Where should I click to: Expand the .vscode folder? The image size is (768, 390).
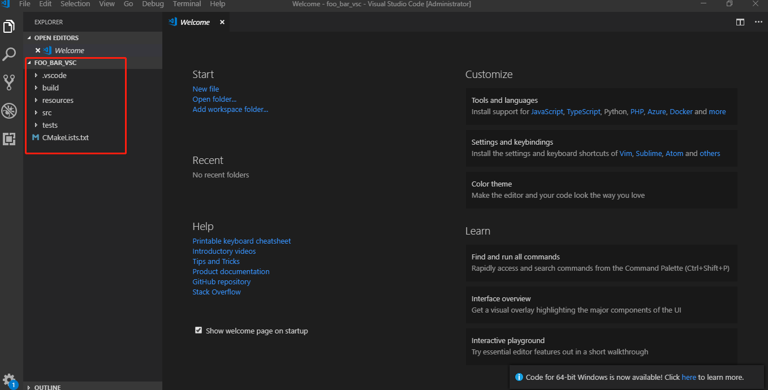pos(36,75)
